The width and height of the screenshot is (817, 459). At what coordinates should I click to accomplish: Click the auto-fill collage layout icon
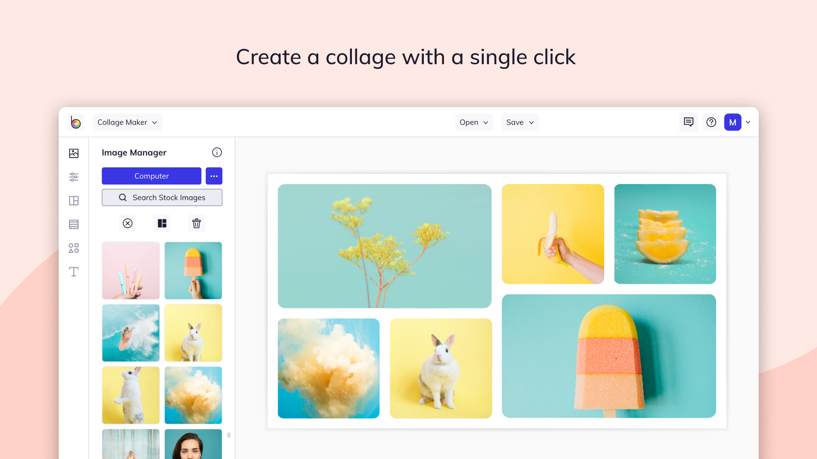coord(162,223)
